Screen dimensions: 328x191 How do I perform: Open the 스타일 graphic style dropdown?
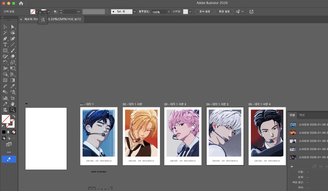(x=190, y=12)
